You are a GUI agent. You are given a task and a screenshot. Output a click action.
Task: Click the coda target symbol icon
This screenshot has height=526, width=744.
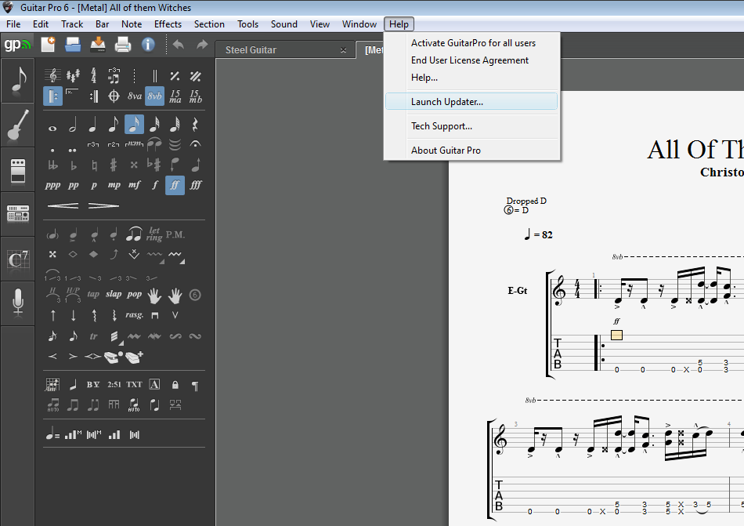[114, 96]
